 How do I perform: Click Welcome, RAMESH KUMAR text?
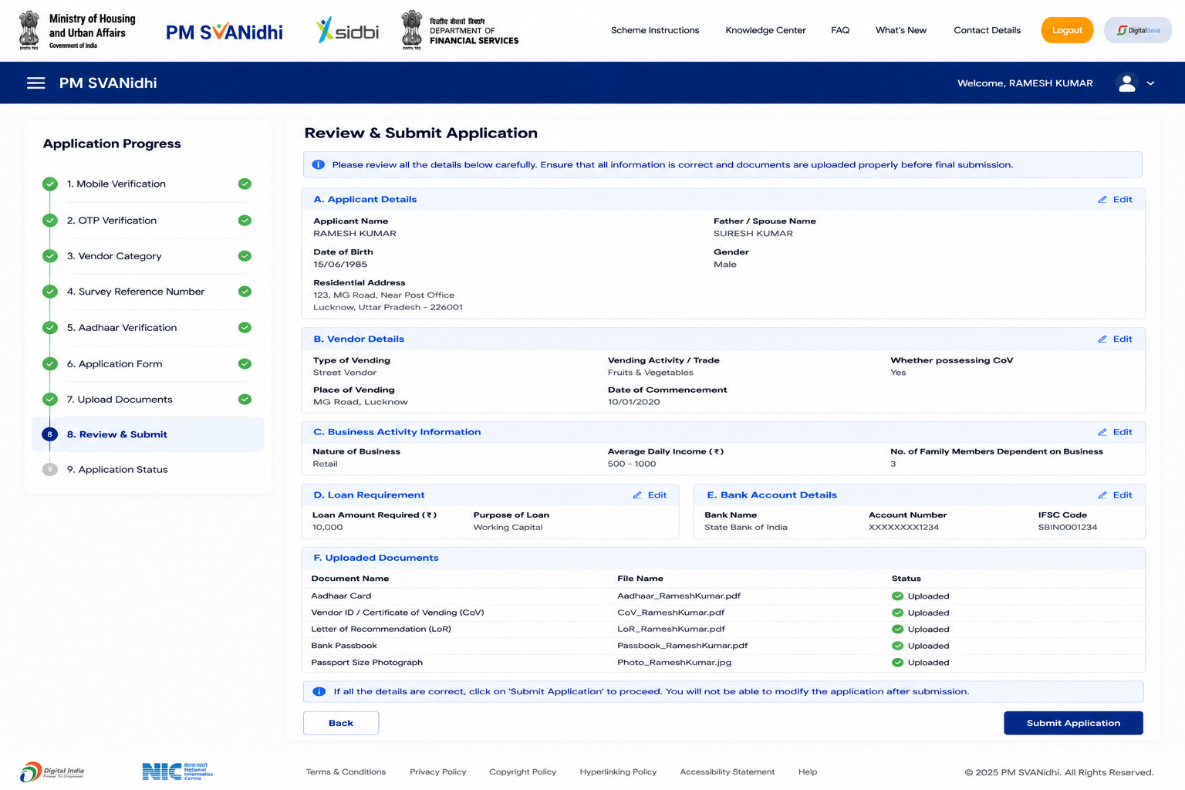click(1025, 83)
